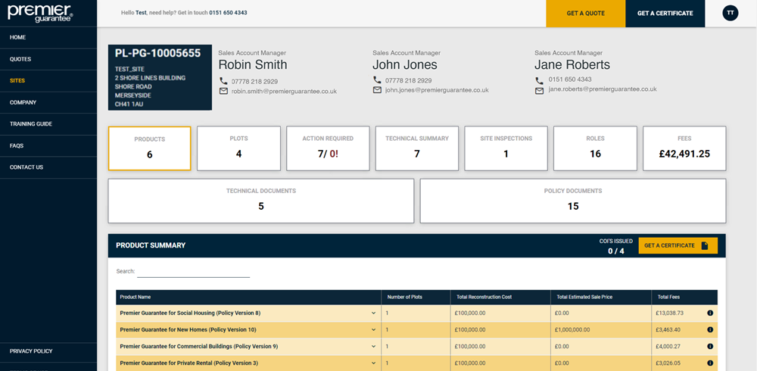Click info icon for Private Rental fees
The width and height of the screenshot is (757, 371).
pos(710,363)
